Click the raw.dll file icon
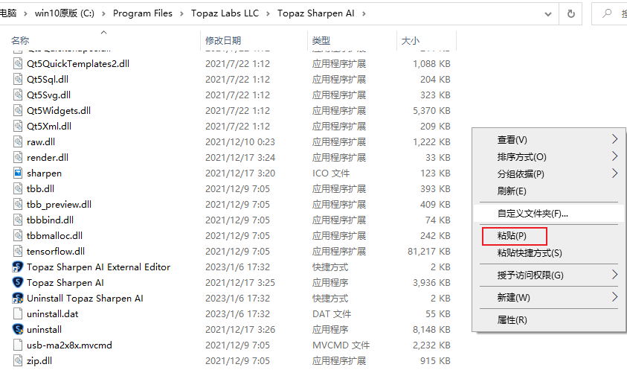 (x=18, y=141)
